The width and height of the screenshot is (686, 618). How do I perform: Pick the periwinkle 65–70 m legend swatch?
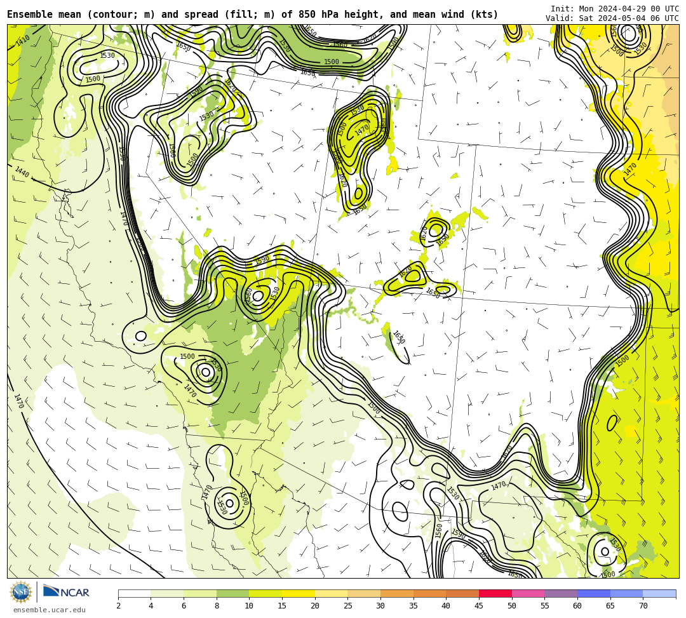pyautogui.click(x=626, y=593)
